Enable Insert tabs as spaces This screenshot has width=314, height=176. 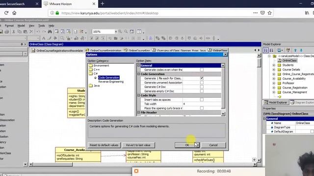[x=202, y=100]
